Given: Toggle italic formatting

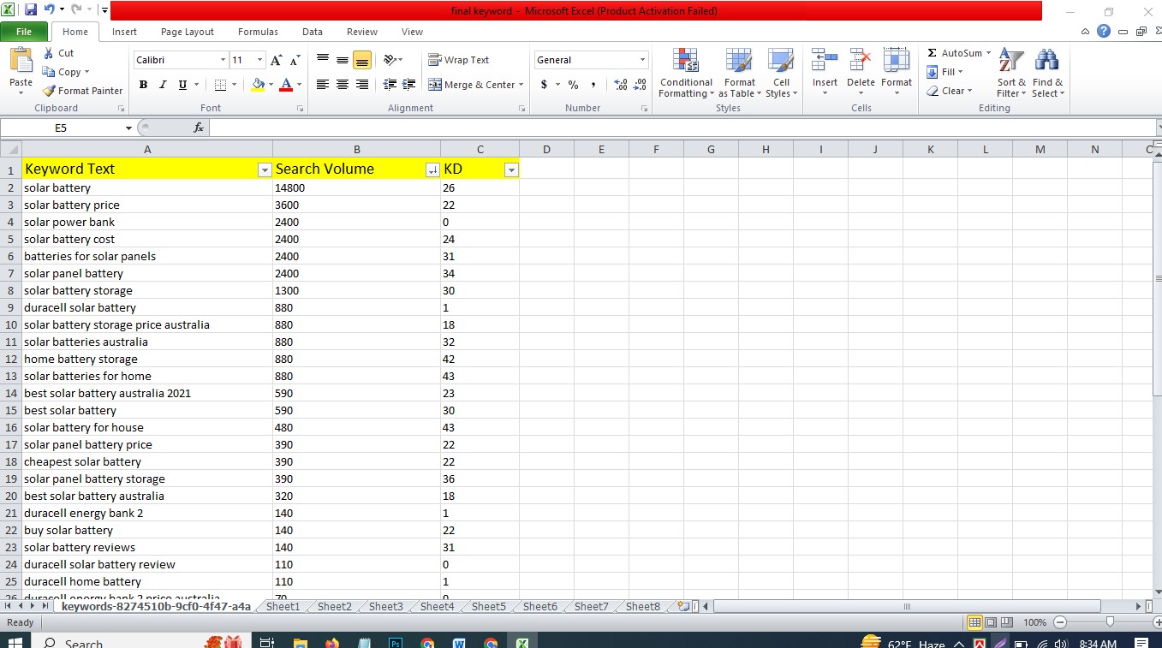Looking at the screenshot, I should 162,85.
